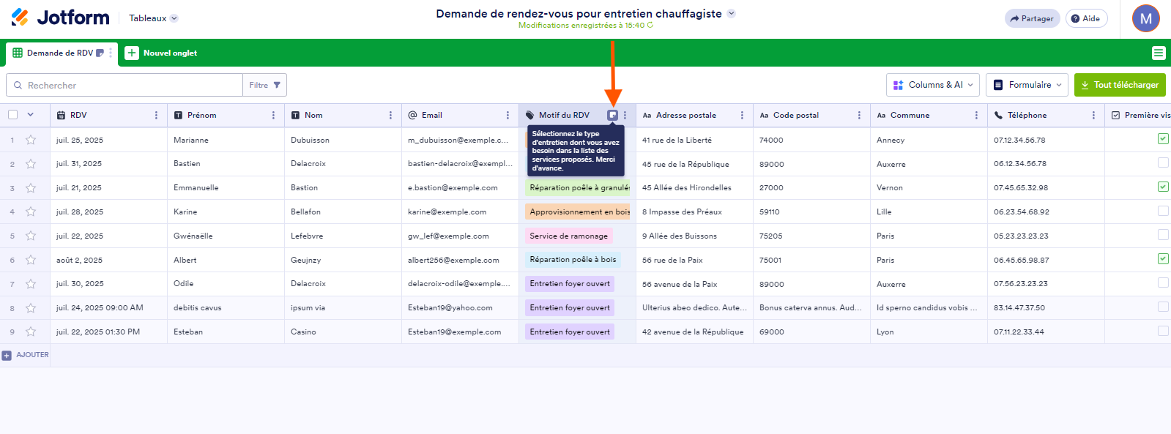The height and width of the screenshot is (434, 1171).
Task: Star row 6 Albert entry
Action: [31, 260]
